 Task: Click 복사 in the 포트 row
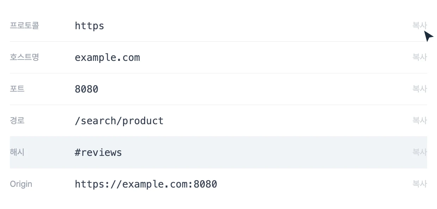(420, 89)
